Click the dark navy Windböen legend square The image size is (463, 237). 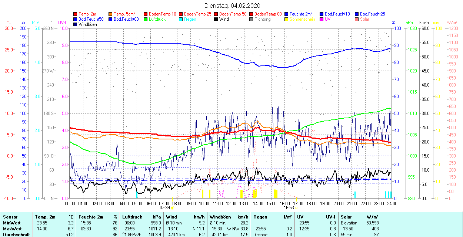pos(76,24)
